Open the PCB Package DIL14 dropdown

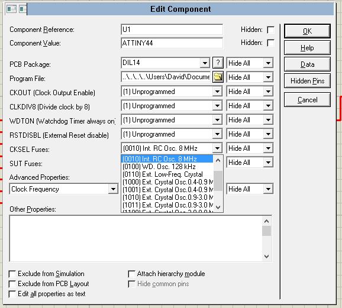[x=205, y=63]
